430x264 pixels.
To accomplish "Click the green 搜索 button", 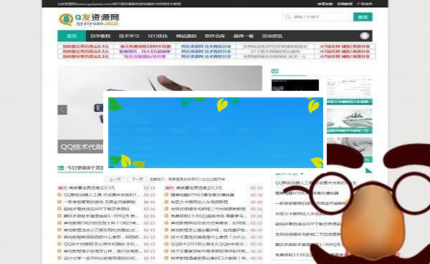I will pyautogui.click(x=363, y=17).
